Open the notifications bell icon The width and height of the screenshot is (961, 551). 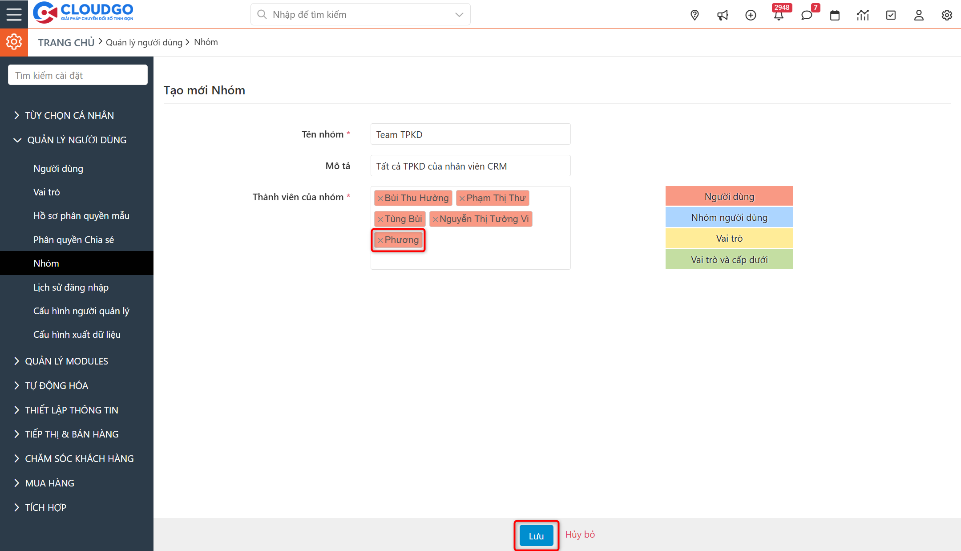[779, 16]
